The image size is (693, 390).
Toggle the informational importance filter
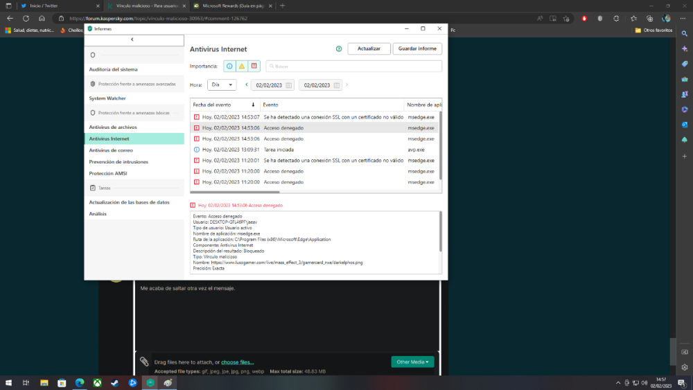coord(229,67)
